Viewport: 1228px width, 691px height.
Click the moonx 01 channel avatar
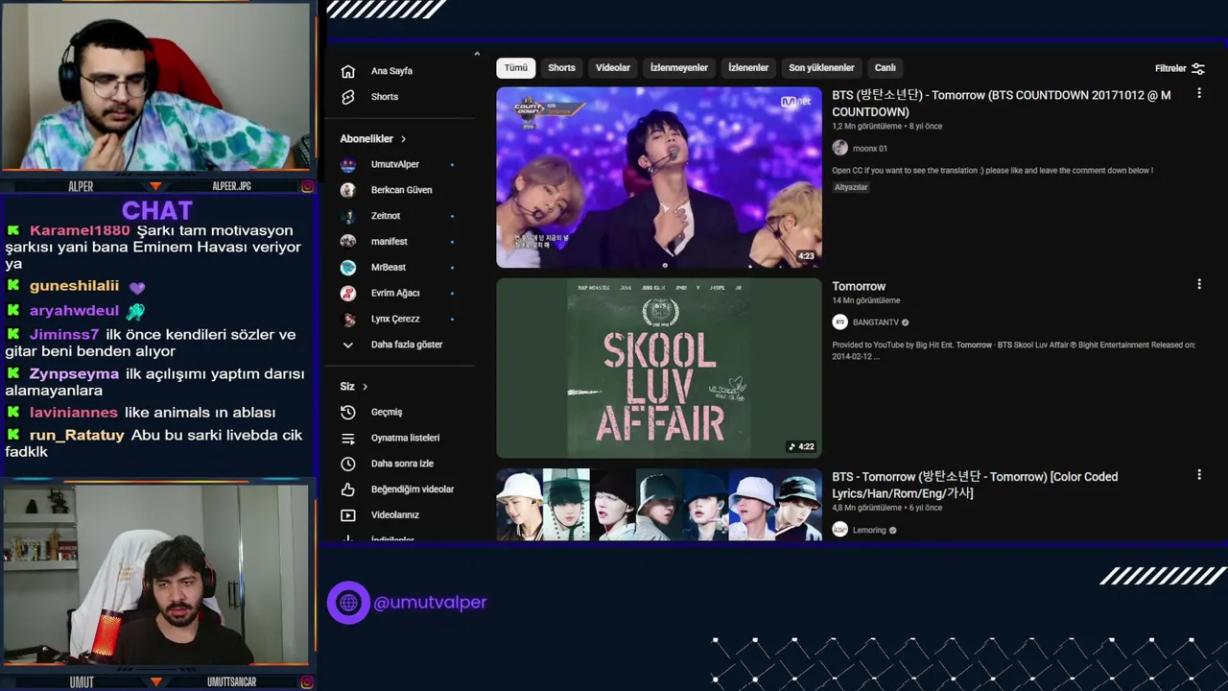[x=840, y=148]
